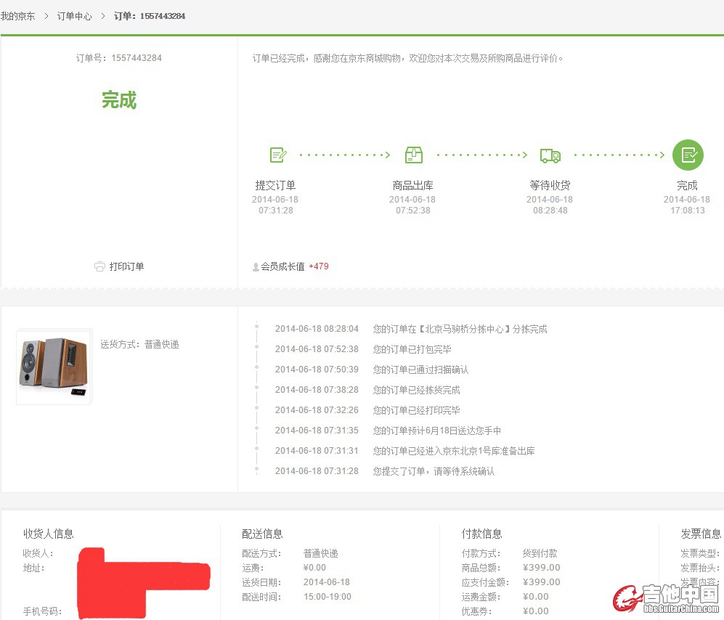The height and width of the screenshot is (620, 724).
Task: Click the 配送时间 value 15:00-19:00
Action: pos(328,597)
